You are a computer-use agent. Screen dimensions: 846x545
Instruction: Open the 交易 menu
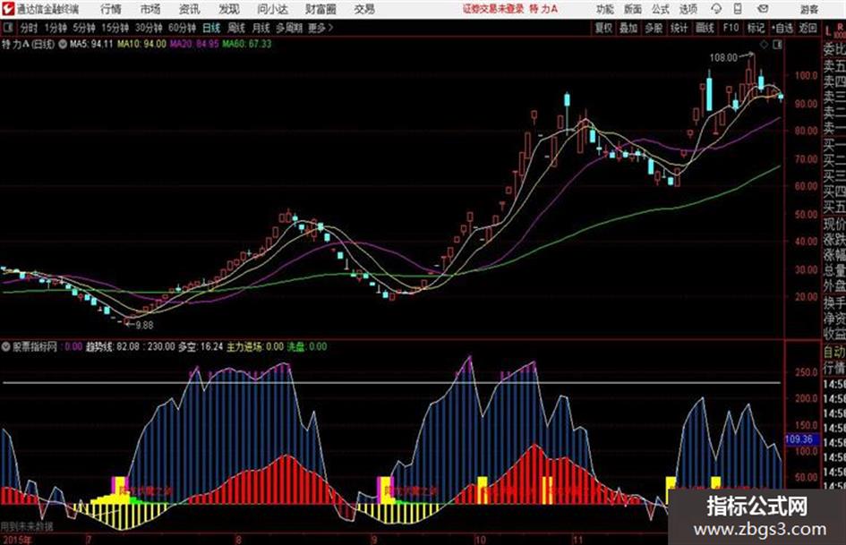[x=364, y=9]
